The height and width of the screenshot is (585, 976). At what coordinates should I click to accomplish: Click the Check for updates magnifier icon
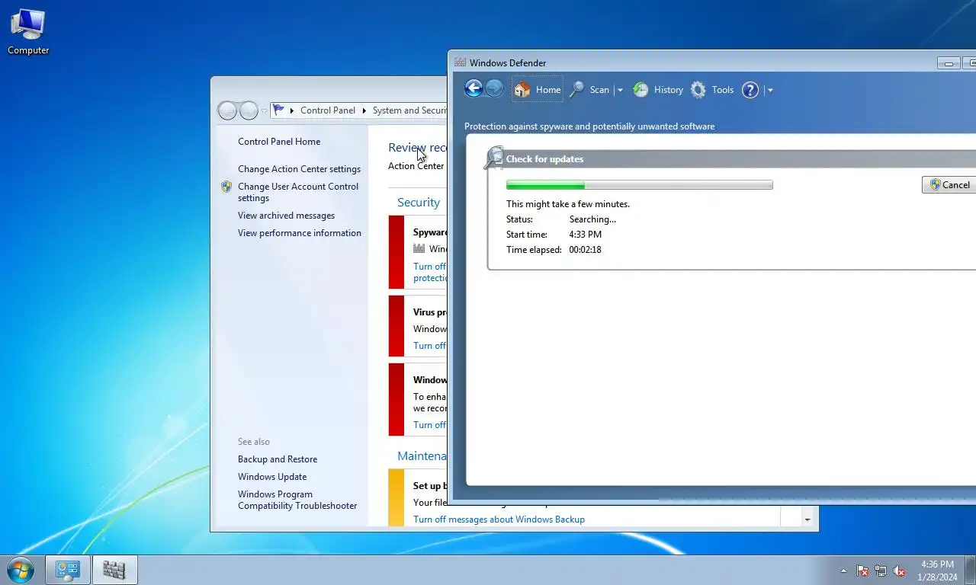point(493,158)
